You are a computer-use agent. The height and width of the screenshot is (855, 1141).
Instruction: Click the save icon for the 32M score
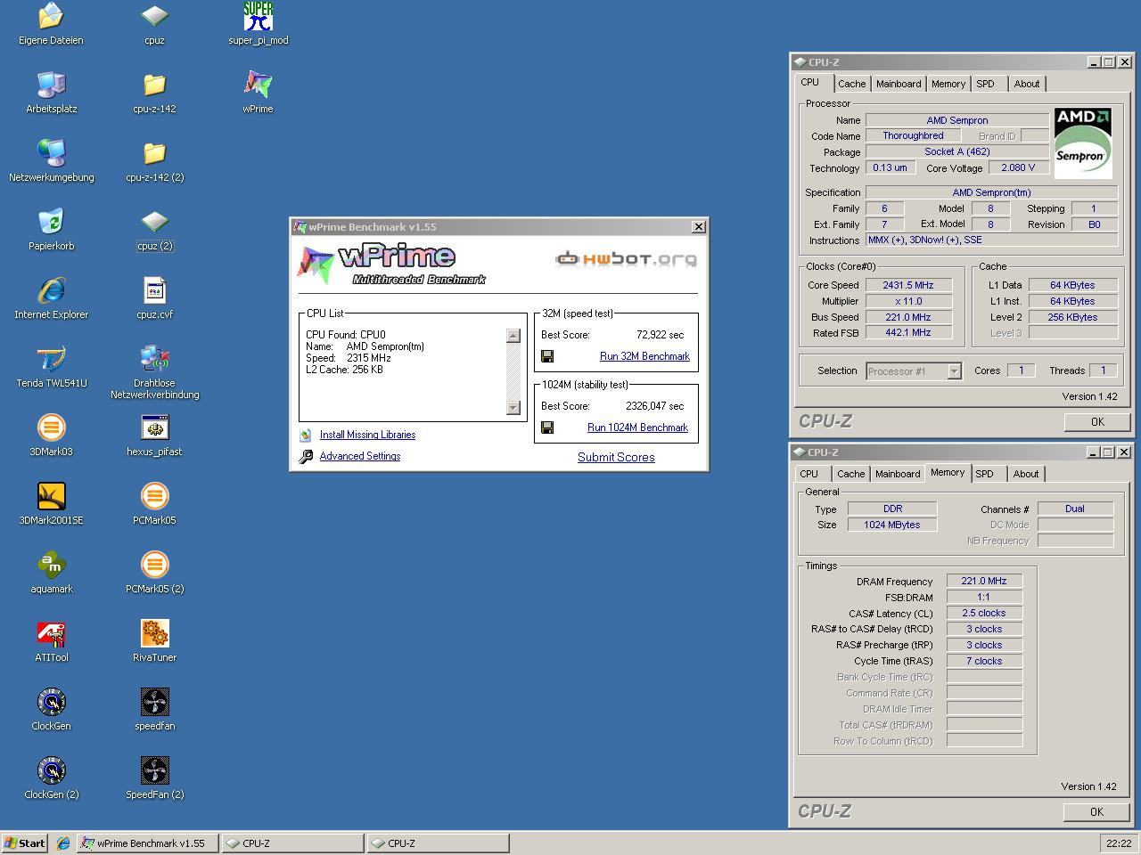coord(547,356)
